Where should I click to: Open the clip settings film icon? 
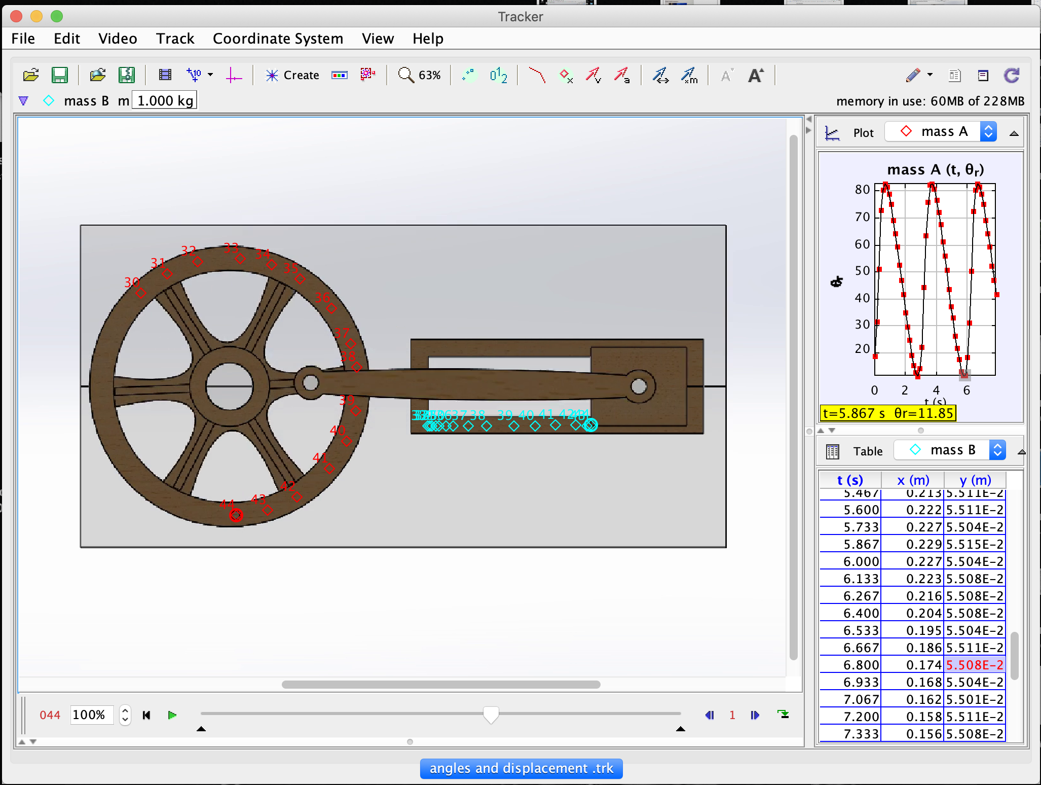pyautogui.click(x=165, y=75)
